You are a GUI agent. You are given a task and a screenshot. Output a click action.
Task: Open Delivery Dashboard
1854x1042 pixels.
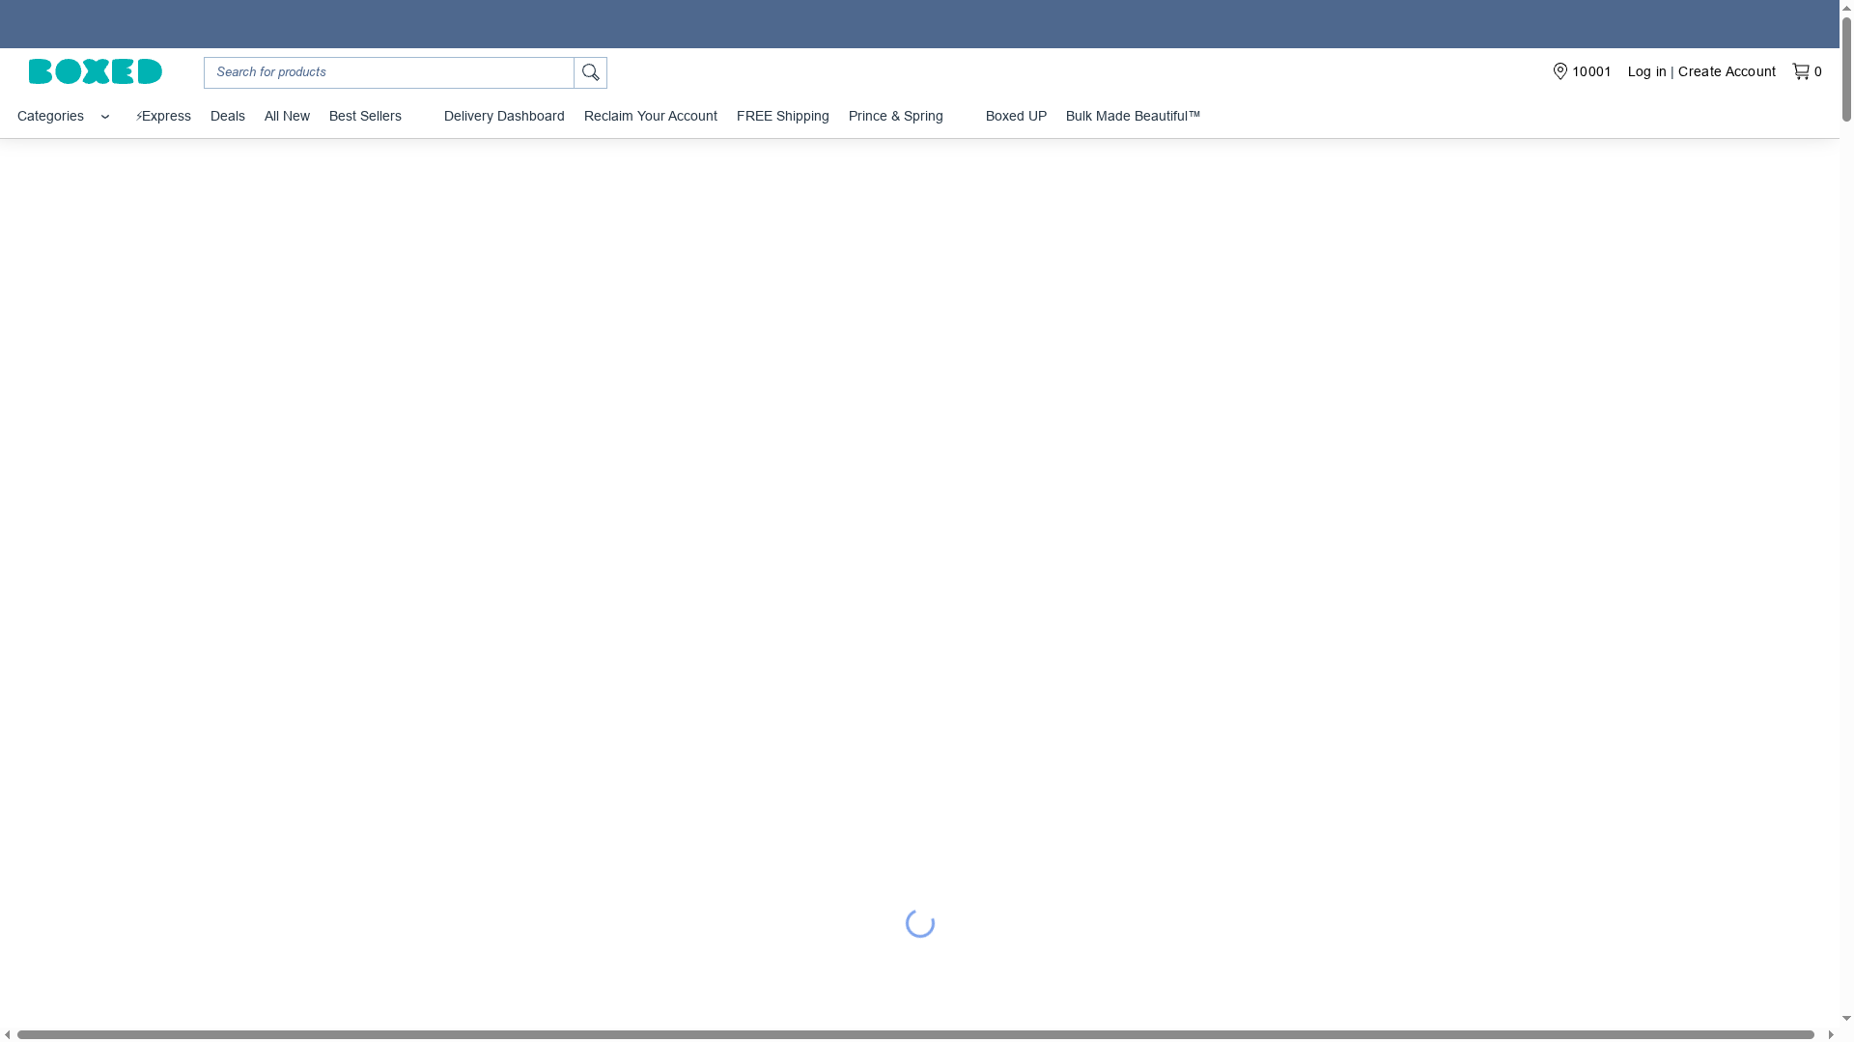504,116
